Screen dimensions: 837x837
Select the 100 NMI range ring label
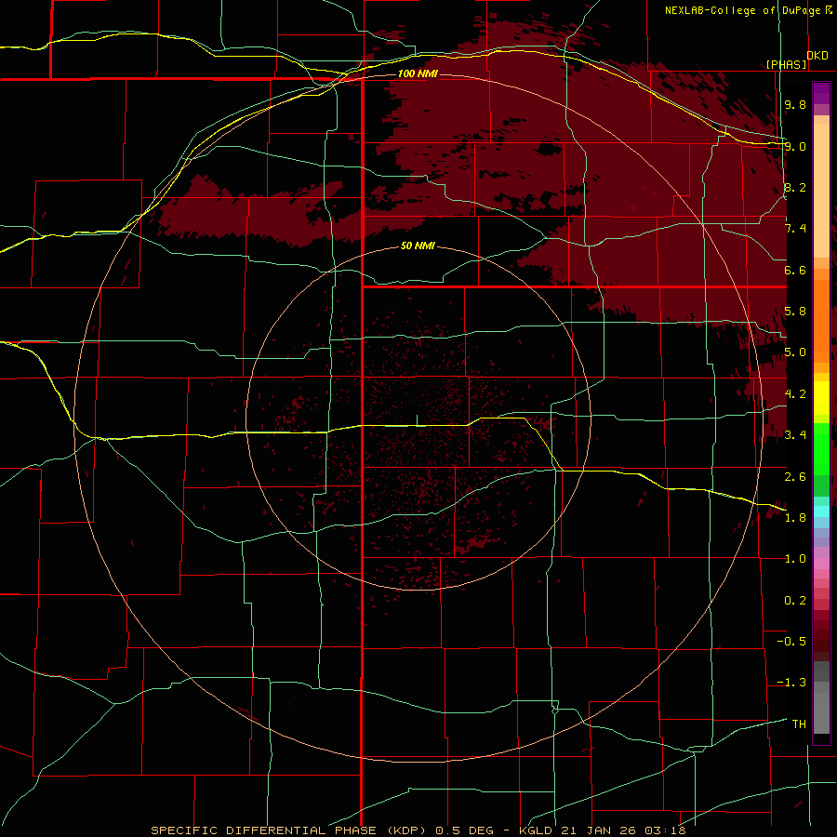[x=418, y=73]
